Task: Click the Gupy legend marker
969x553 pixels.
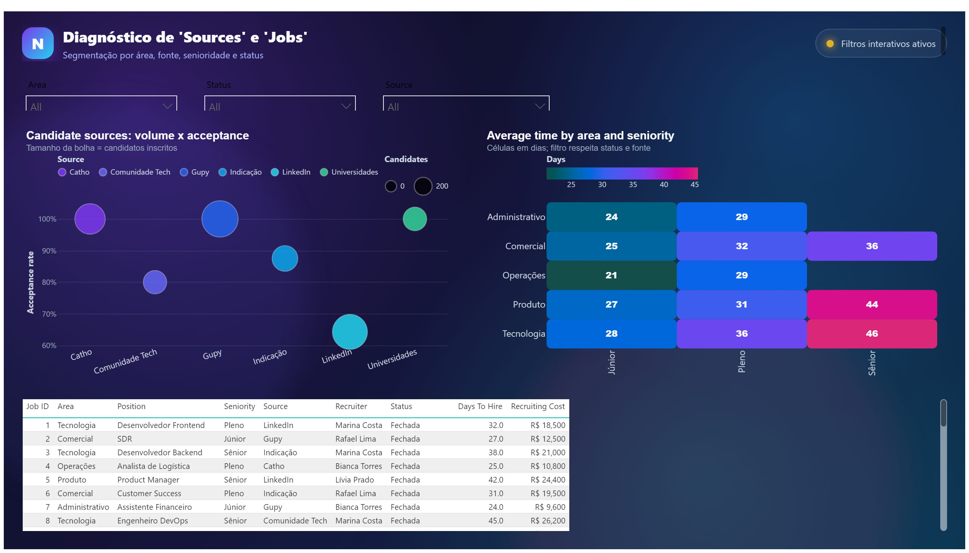Action: pyautogui.click(x=184, y=172)
